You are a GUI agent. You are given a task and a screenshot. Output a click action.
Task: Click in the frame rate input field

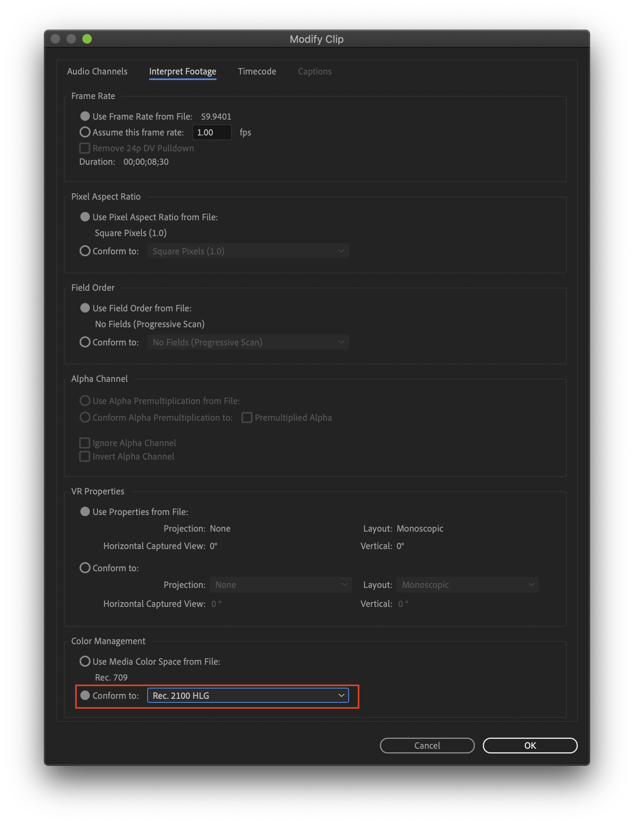(212, 132)
